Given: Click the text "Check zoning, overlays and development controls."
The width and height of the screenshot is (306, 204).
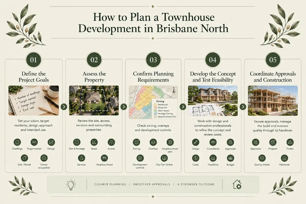Looking at the screenshot, I should click(153, 128).
